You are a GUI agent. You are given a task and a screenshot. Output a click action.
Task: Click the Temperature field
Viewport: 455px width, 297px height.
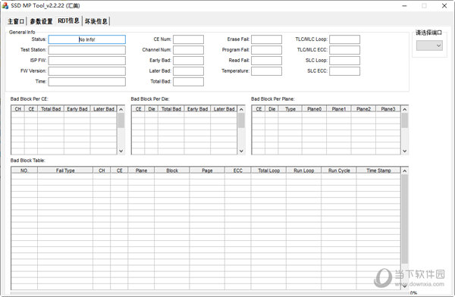pyautogui.click(x=266, y=71)
